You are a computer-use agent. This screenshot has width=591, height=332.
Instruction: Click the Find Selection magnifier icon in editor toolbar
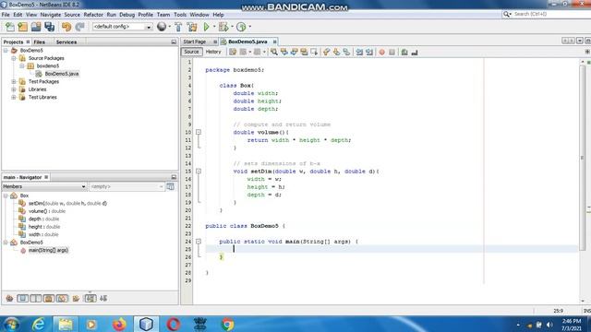pyautogui.click(x=274, y=52)
